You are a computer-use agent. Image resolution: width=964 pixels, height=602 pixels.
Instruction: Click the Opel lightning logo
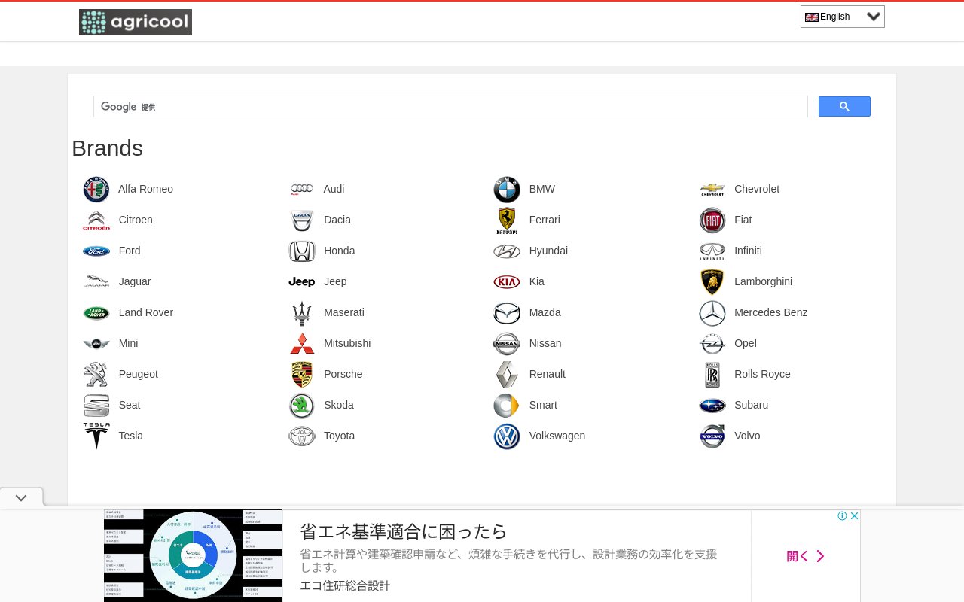712,344
